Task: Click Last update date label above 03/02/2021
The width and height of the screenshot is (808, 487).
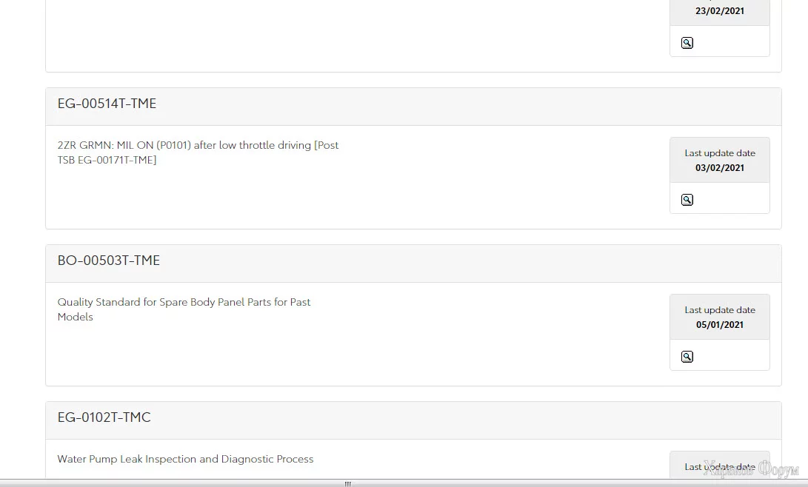Action: pos(720,153)
